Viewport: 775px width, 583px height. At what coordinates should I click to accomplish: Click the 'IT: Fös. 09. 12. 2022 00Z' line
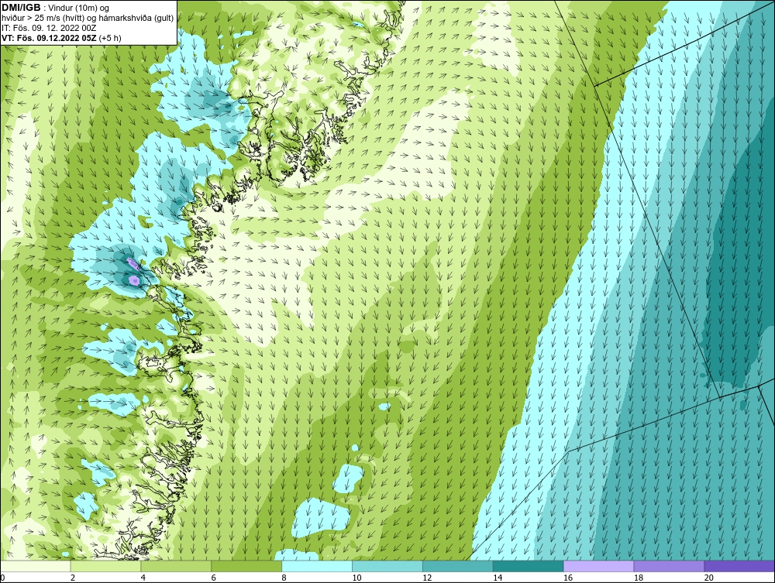[48, 28]
